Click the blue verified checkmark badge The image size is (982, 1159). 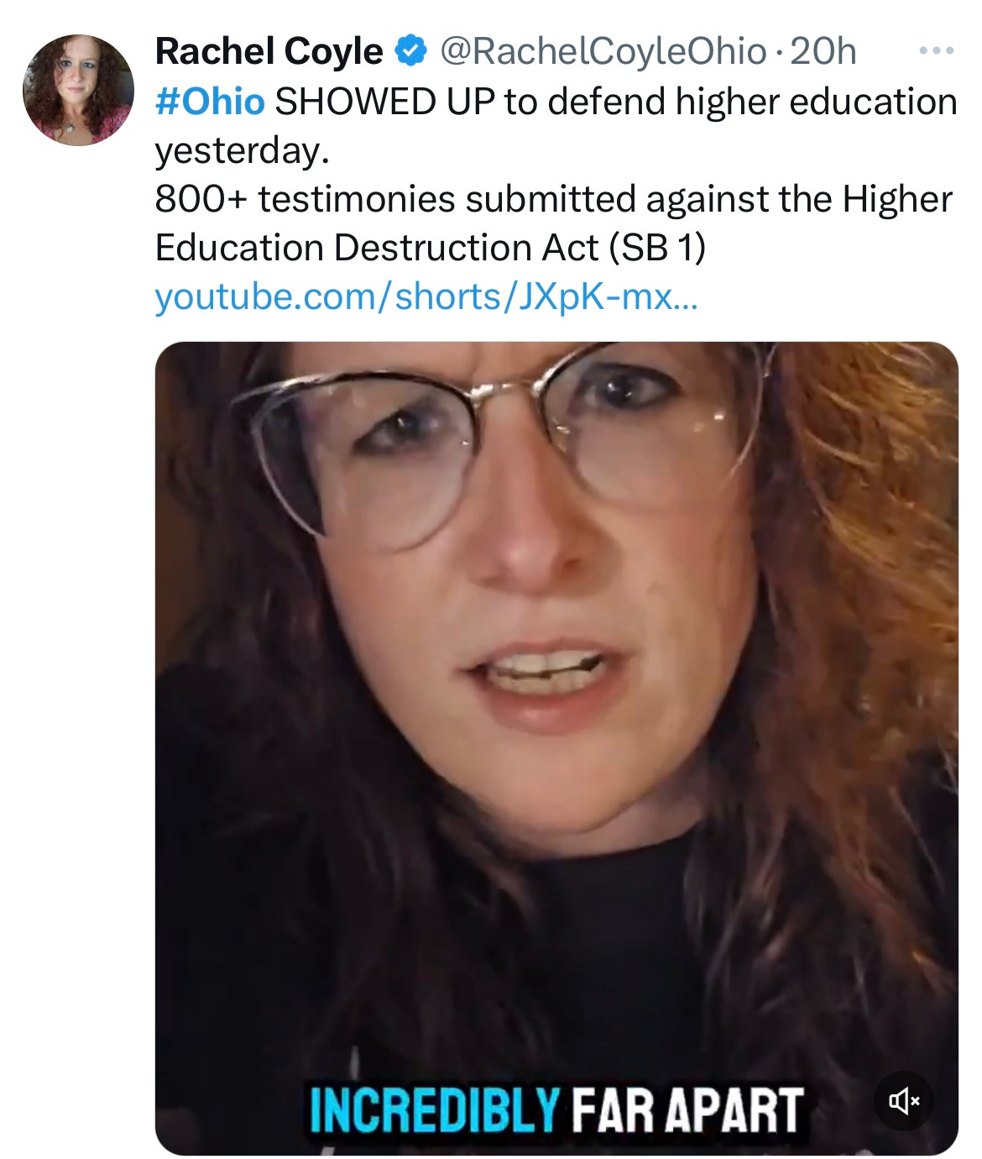point(410,51)
